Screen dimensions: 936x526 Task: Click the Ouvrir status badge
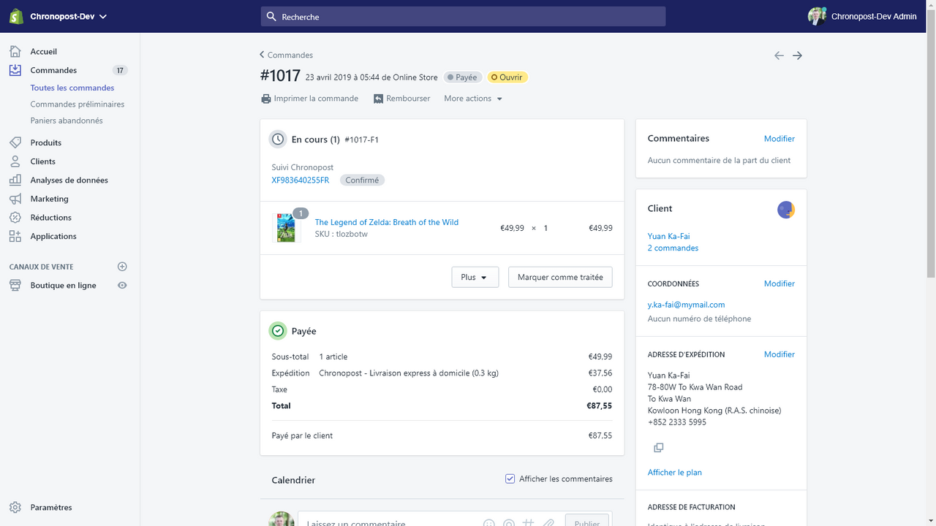tap(507, 77)
